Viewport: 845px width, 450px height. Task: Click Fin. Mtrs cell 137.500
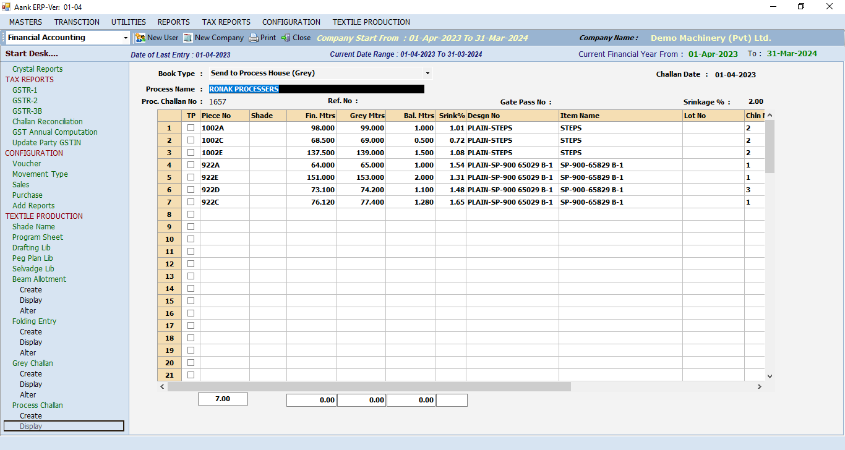[311, 153]
